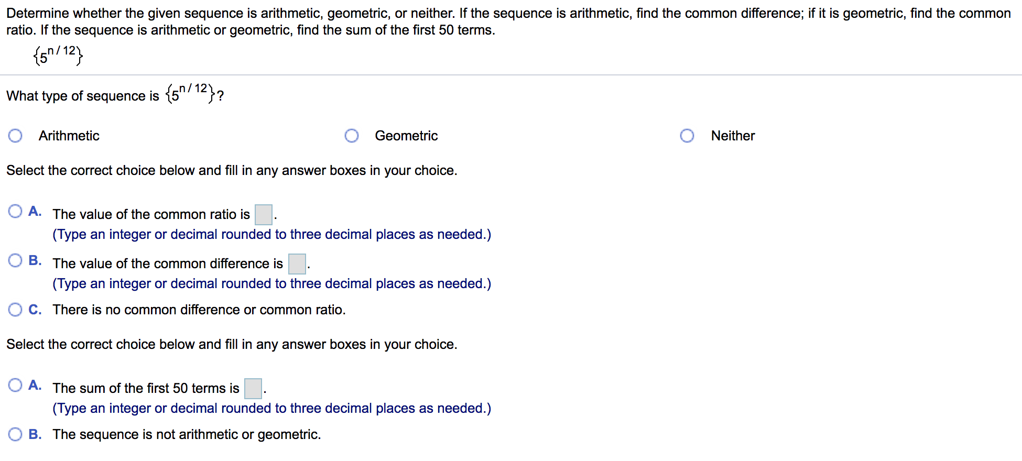Click "The sum of the first 50 terms is" text
Image resolution: width=1022 pixels, height=461 pixels.
point(146,388)
